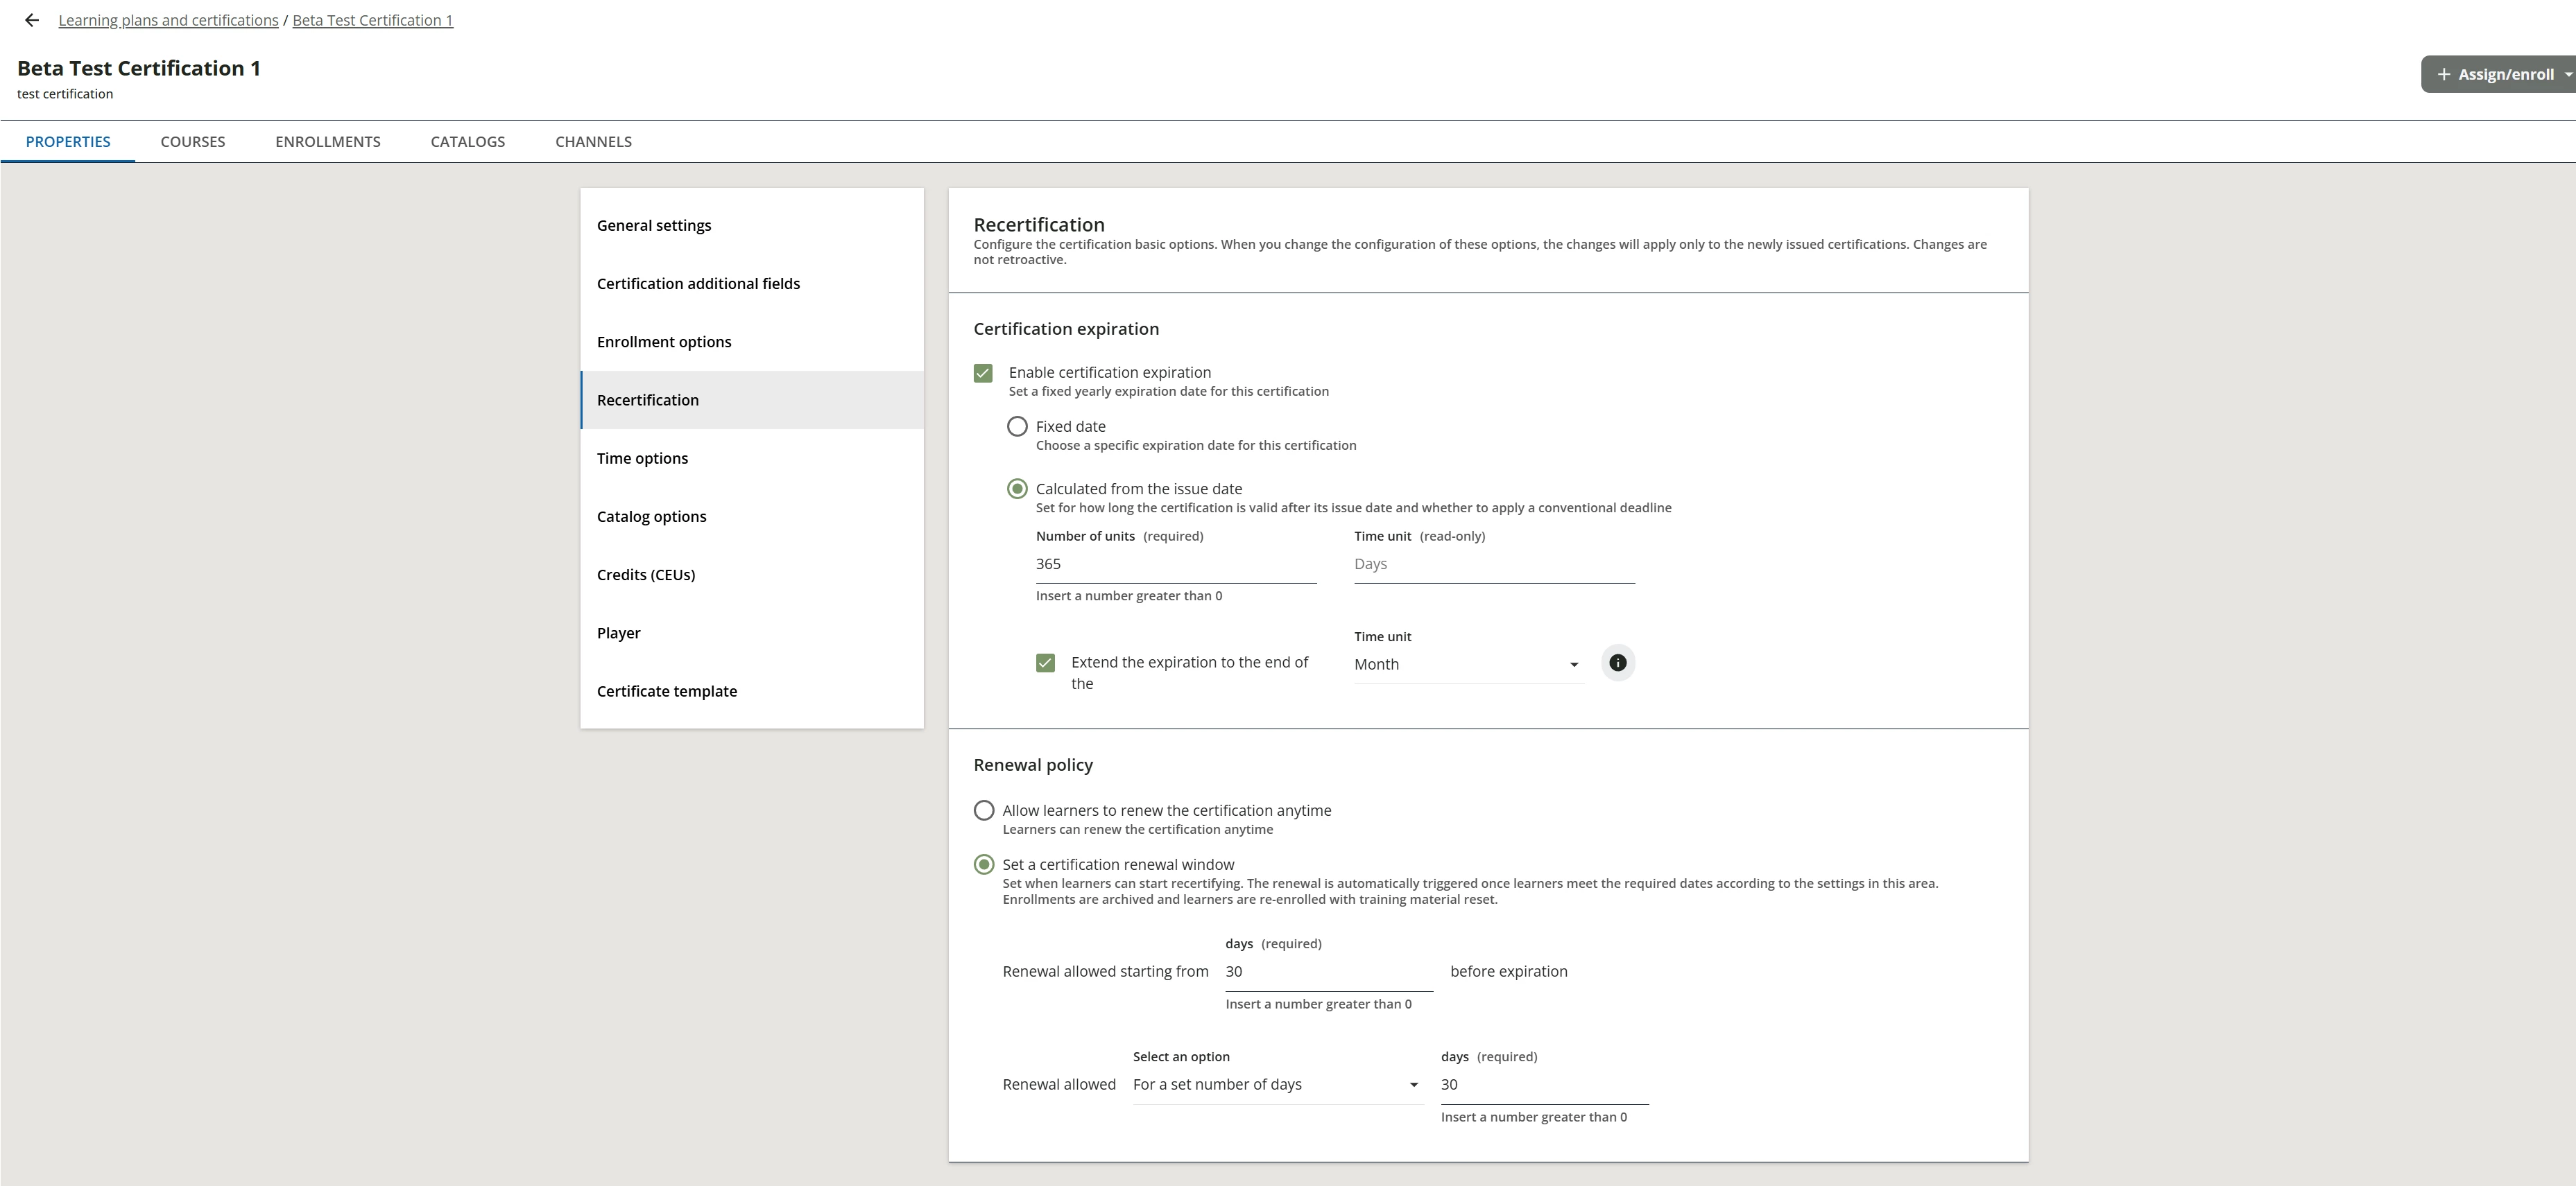Select Set a certification renewal window radio
The height and width of the screenshot is (1186, 2576).
click(x=984, y=864)
